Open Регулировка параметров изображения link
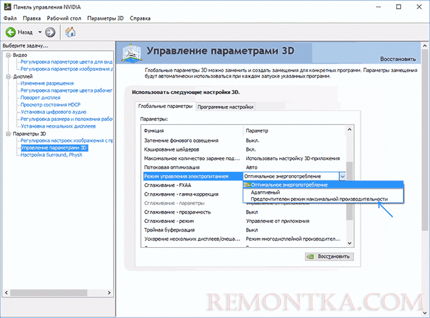The width and height of the screenshot is (430, 318). (67, 69)
